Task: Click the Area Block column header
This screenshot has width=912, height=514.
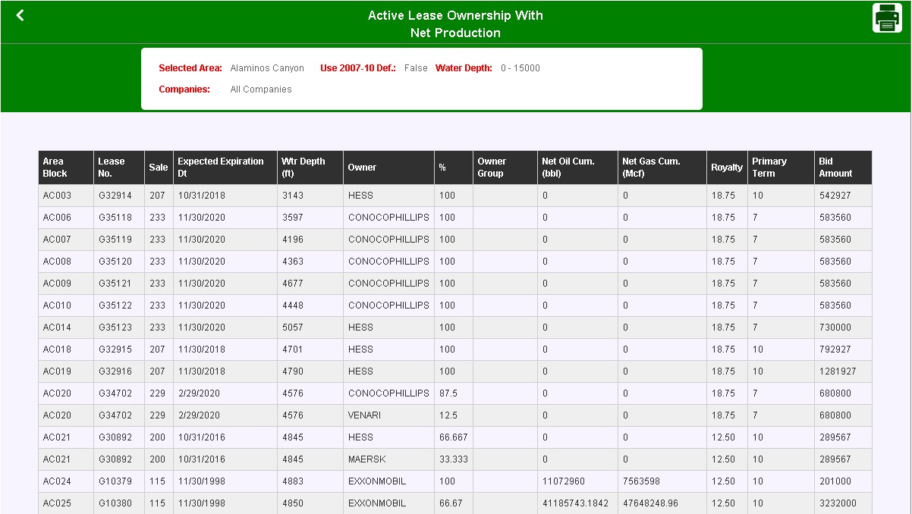Action: 66,168
